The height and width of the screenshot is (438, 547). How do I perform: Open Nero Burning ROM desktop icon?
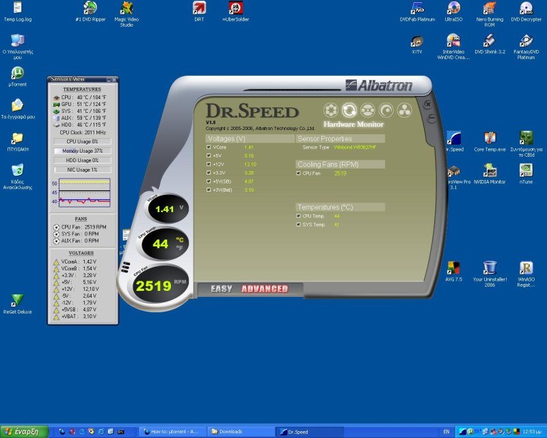coord(490,14)
